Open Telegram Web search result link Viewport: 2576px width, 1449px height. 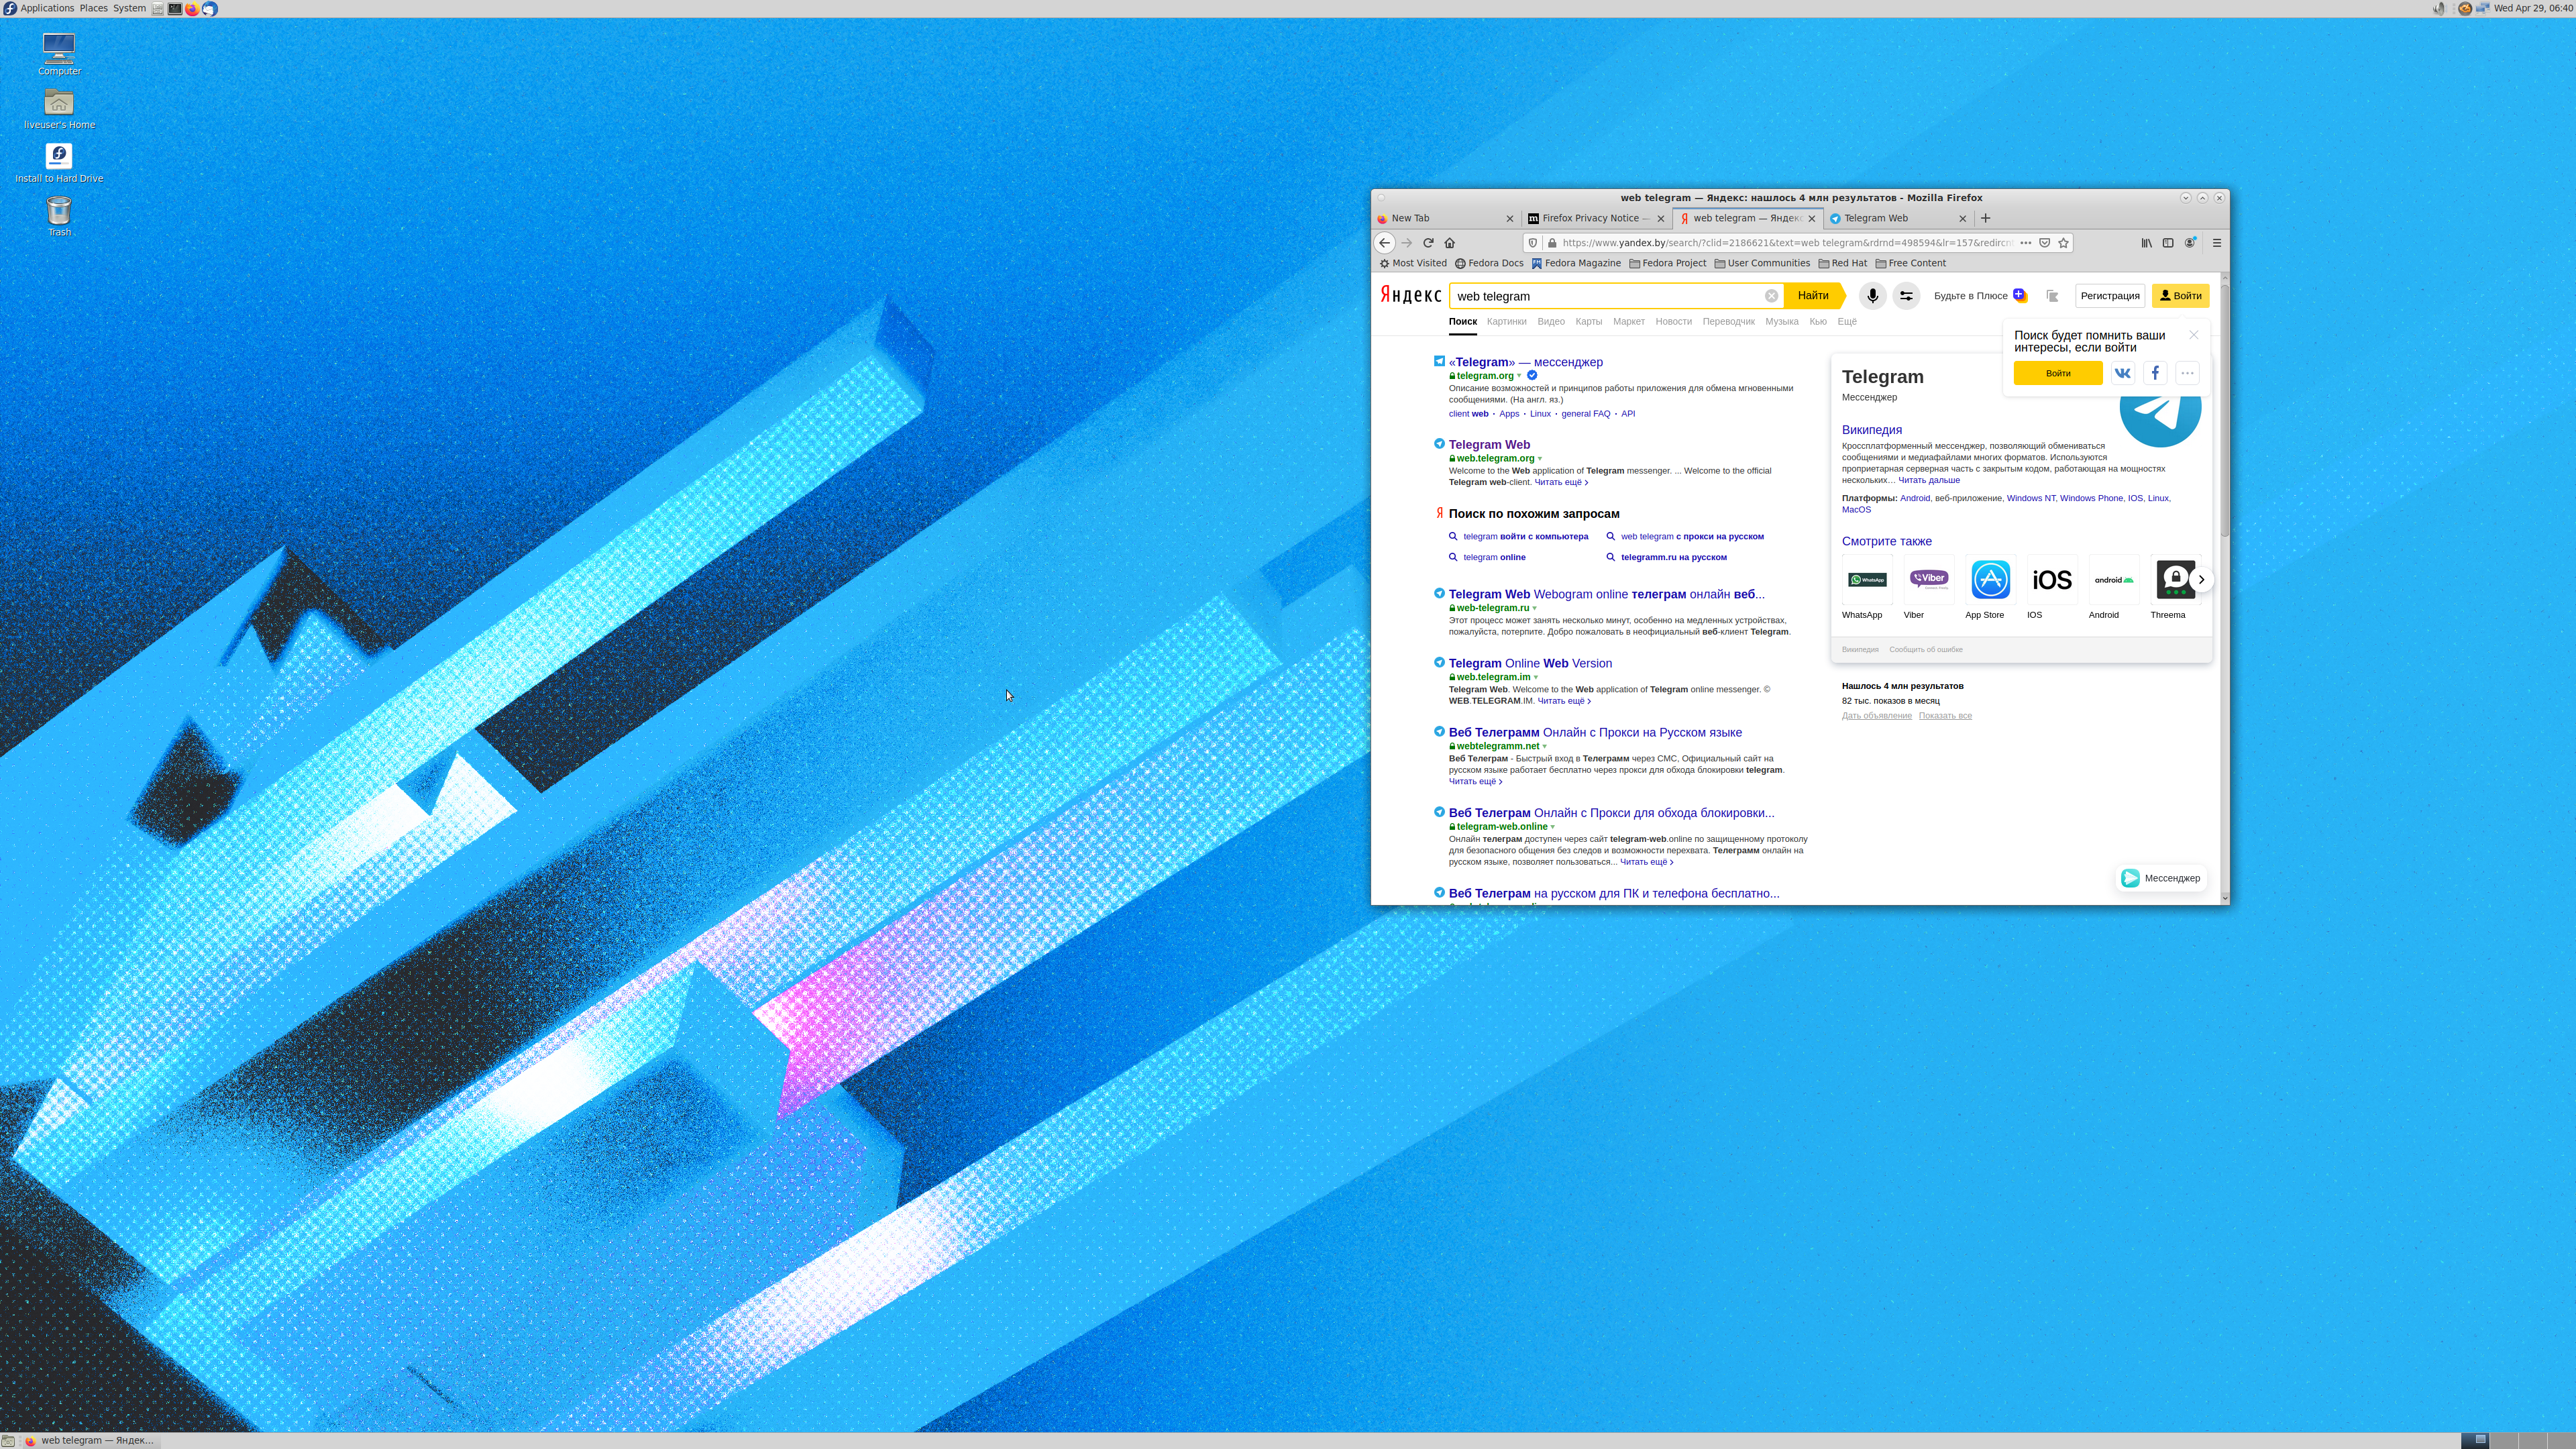click(1489, 445)
